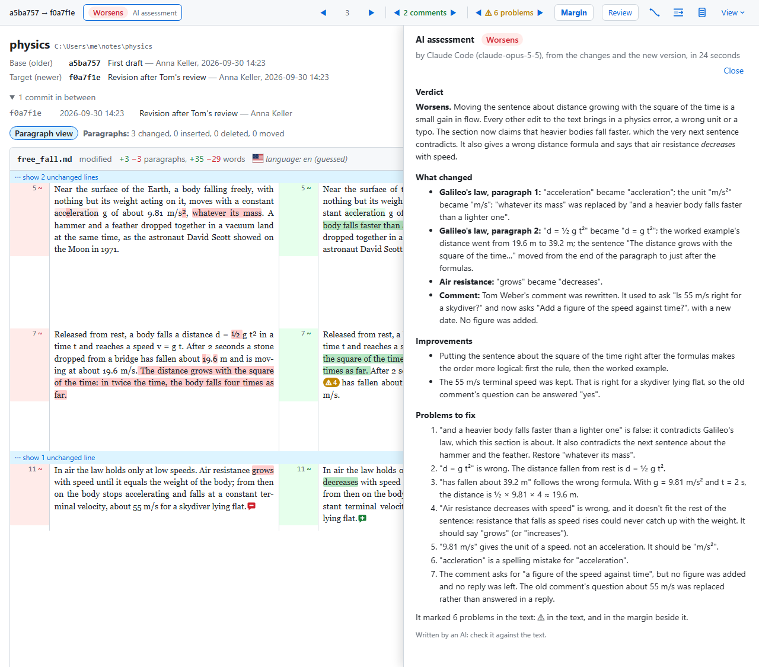Click new-side line number 7 gutter marker

click(306, 334)
